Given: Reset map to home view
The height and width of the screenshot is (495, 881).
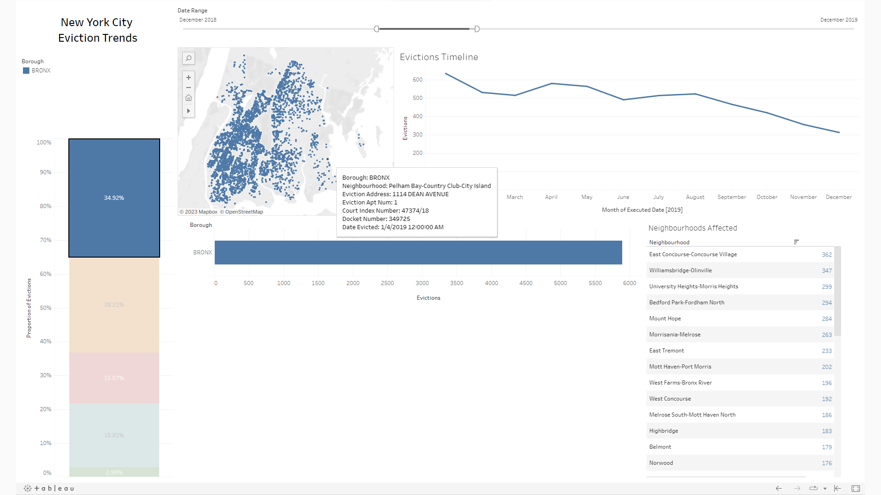Looking at the screenshot, I should coord(188,98).
